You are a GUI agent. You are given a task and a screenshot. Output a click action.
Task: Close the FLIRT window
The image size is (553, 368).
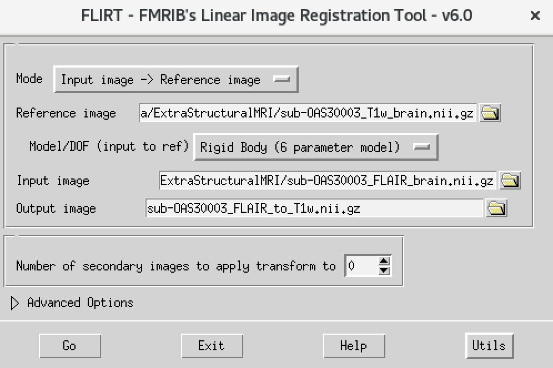click(x=535, y=16)
